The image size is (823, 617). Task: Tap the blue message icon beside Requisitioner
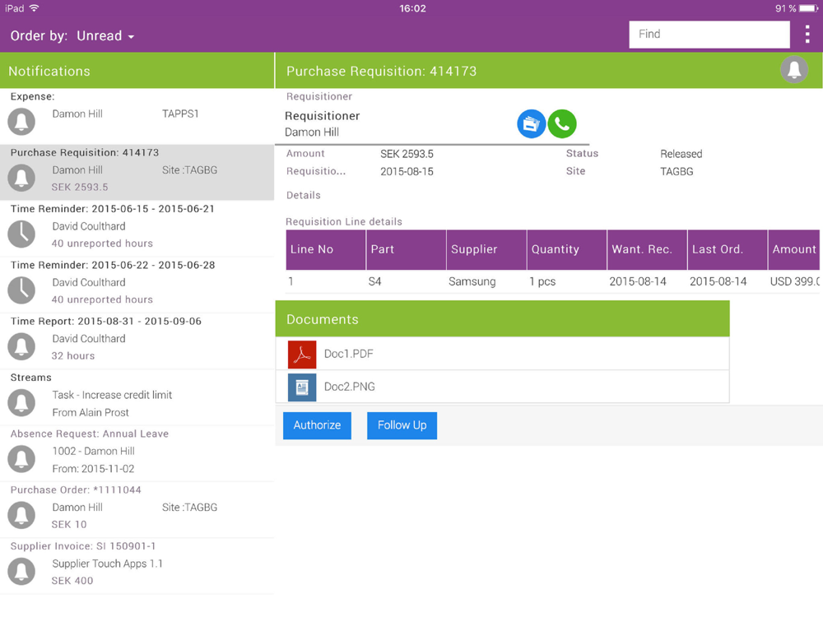[x=531, y=124]
